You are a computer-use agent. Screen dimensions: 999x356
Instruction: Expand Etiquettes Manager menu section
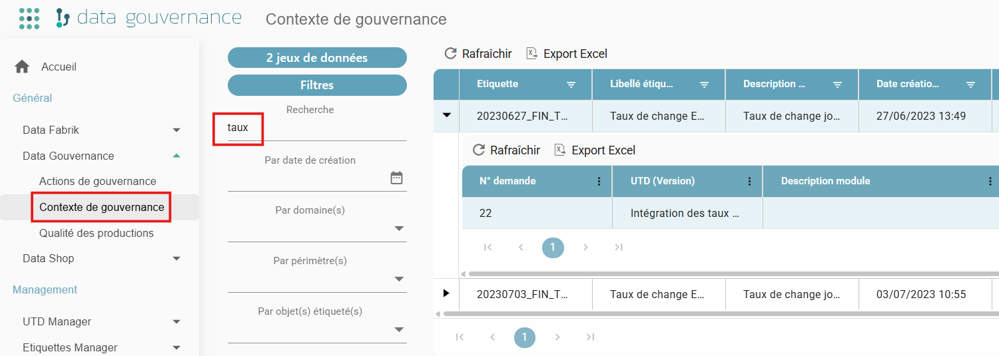[176, 347]
